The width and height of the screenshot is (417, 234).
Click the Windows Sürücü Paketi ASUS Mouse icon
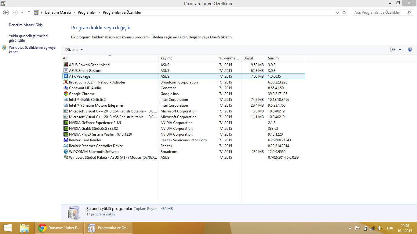point(66,157)
